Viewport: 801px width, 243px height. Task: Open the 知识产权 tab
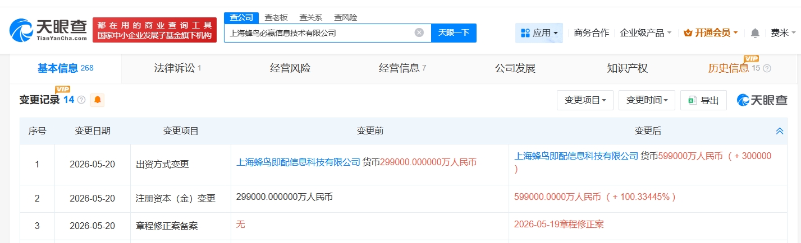click(628, 68)
